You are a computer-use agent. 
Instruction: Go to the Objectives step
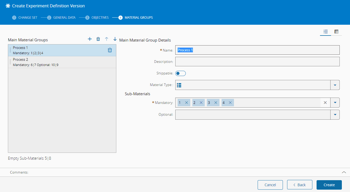point(100,18)
